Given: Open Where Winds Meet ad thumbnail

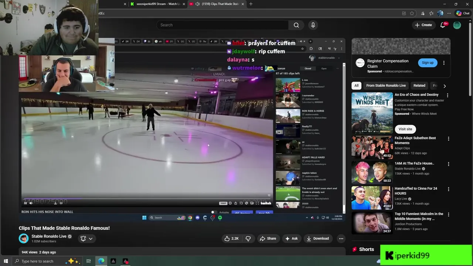Looking at the screenshot, I should coord(372,113).
